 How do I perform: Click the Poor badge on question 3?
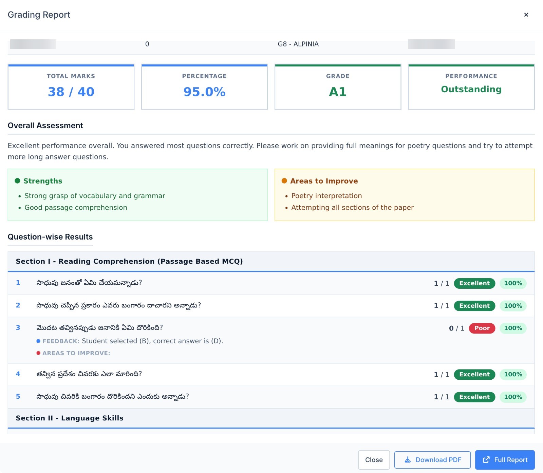(x=482, y=328)
